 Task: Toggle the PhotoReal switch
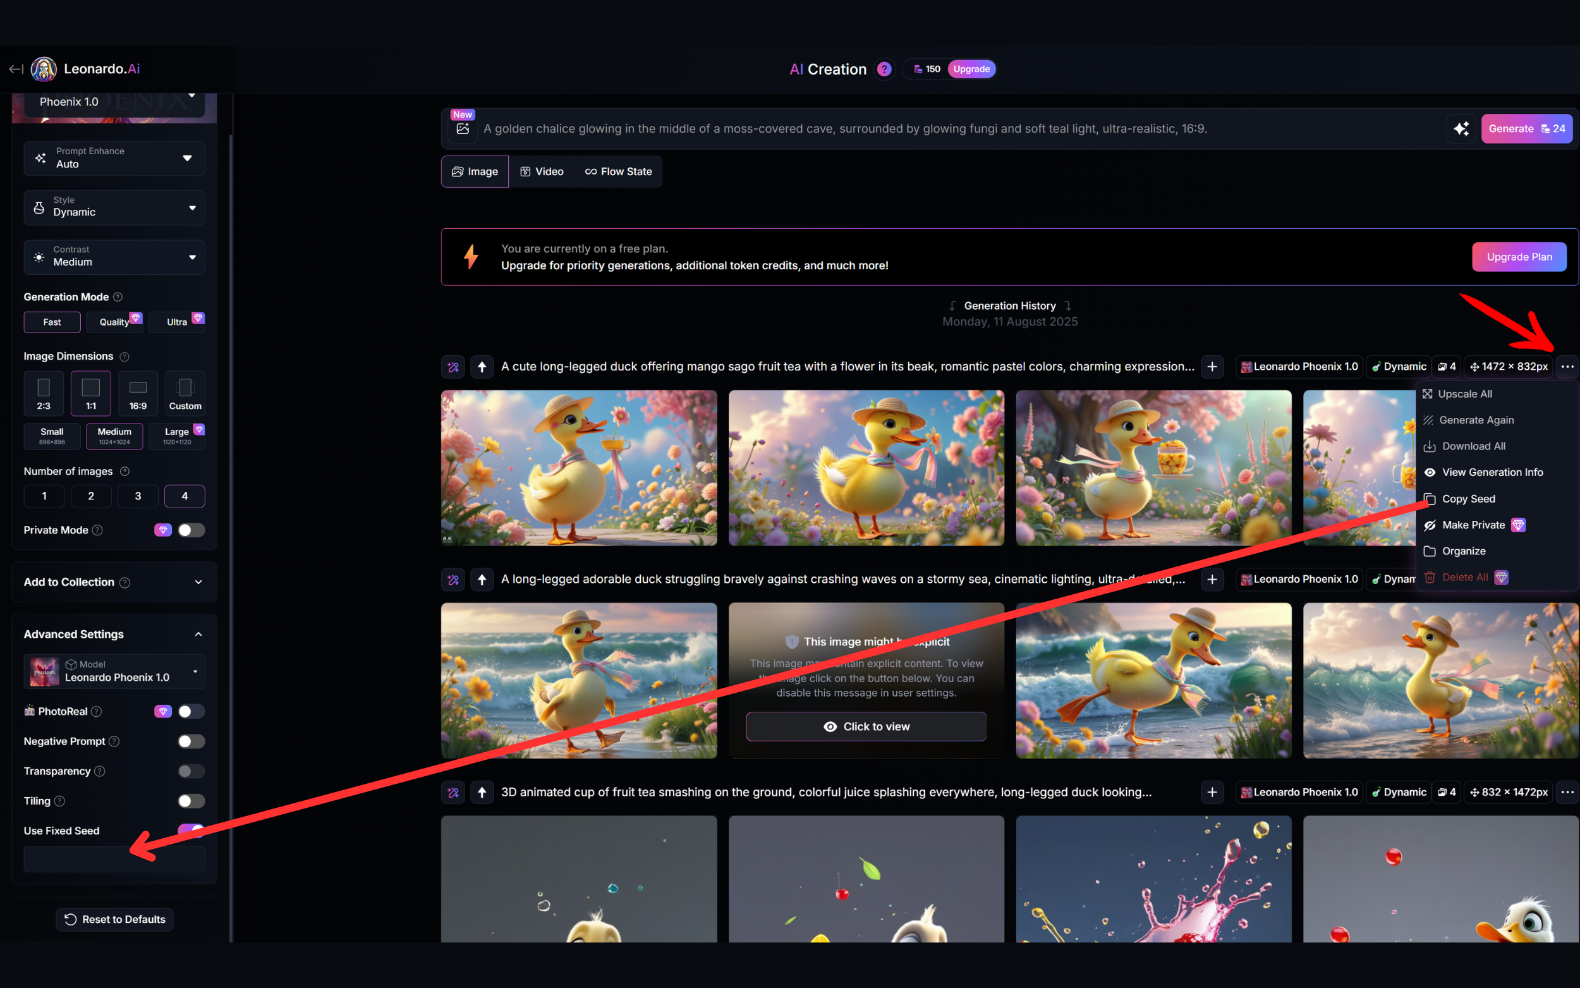(x=191, y=711)
